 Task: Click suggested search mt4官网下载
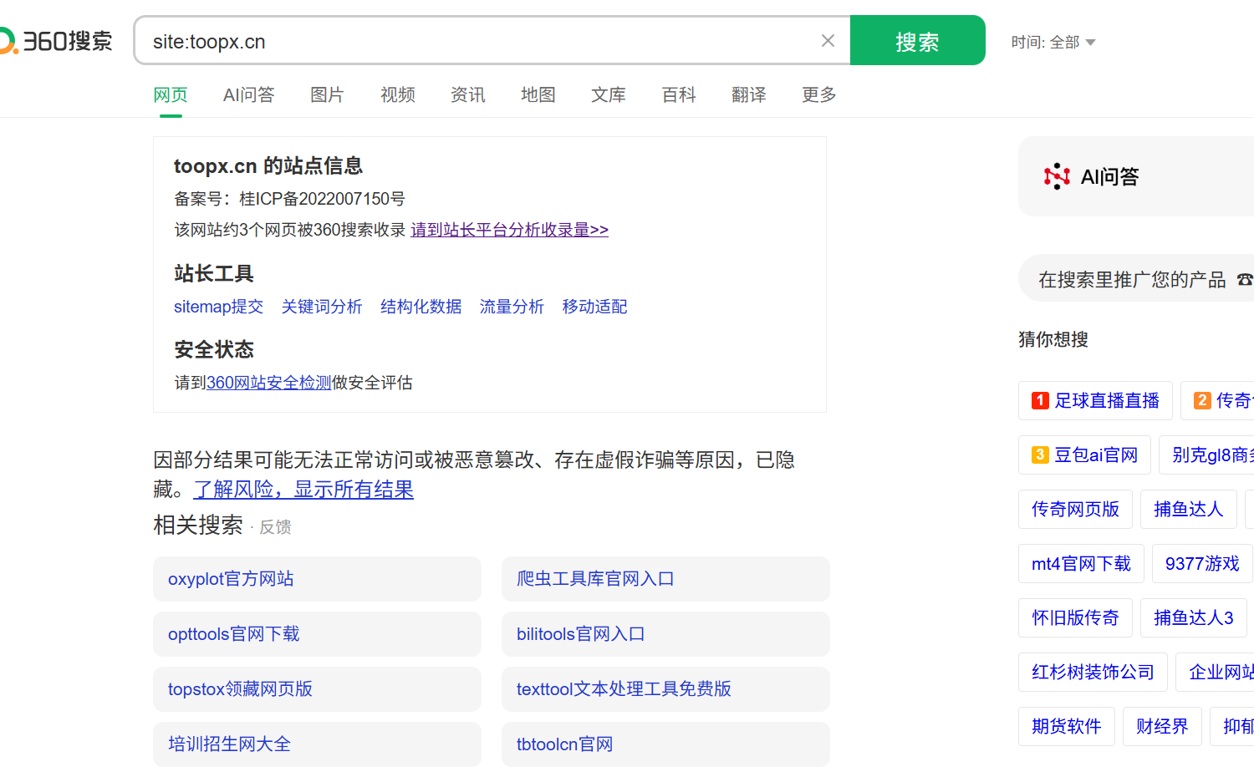(x=1081, y=563)
